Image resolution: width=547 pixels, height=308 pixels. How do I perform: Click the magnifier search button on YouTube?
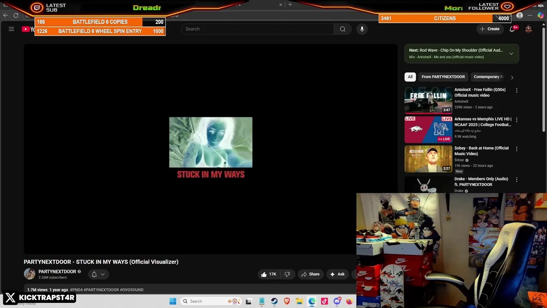pos(343,29)
